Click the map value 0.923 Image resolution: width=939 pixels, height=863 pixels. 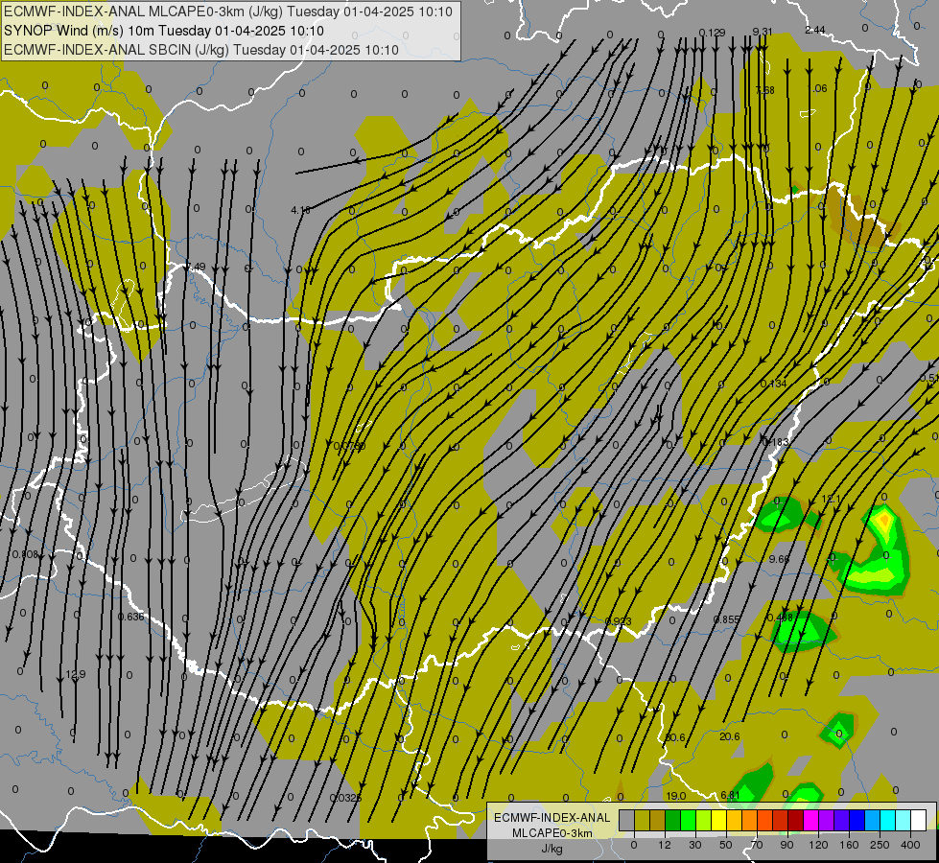click(x=618, y=621)
